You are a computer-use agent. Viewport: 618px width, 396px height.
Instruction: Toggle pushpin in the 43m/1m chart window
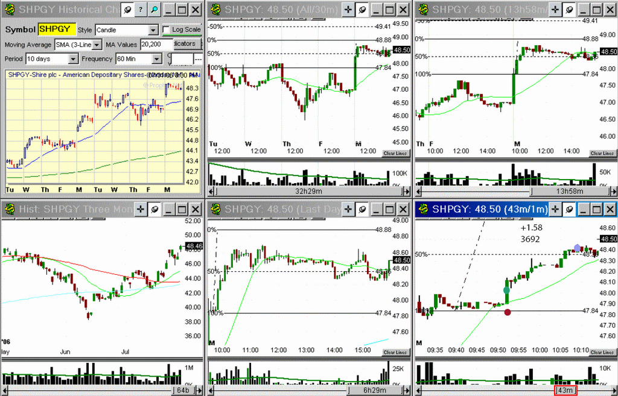pos(569,209)
